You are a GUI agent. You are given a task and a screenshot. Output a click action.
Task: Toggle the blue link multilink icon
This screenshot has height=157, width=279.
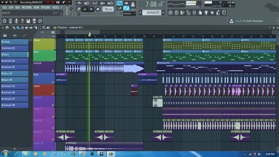click(126, 8)
